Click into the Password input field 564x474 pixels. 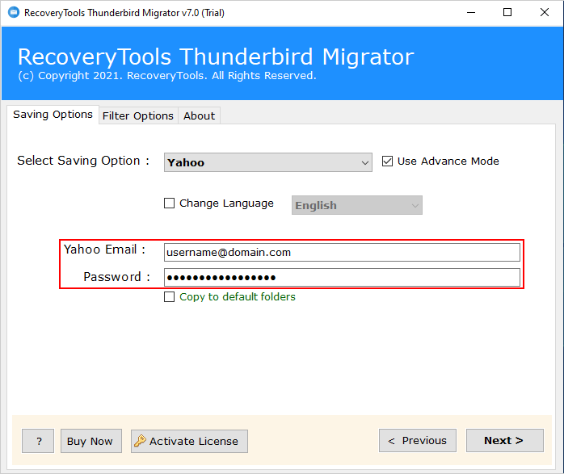pos(342,278)
